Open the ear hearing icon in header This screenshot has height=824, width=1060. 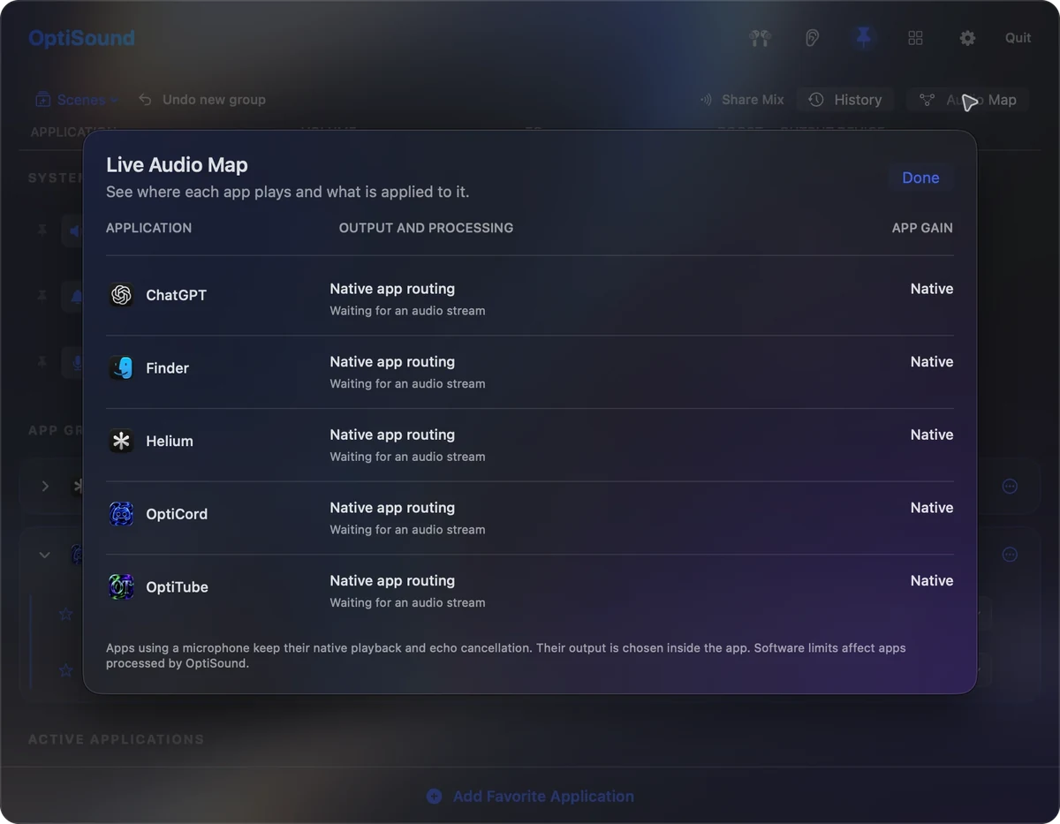point(812,38)
